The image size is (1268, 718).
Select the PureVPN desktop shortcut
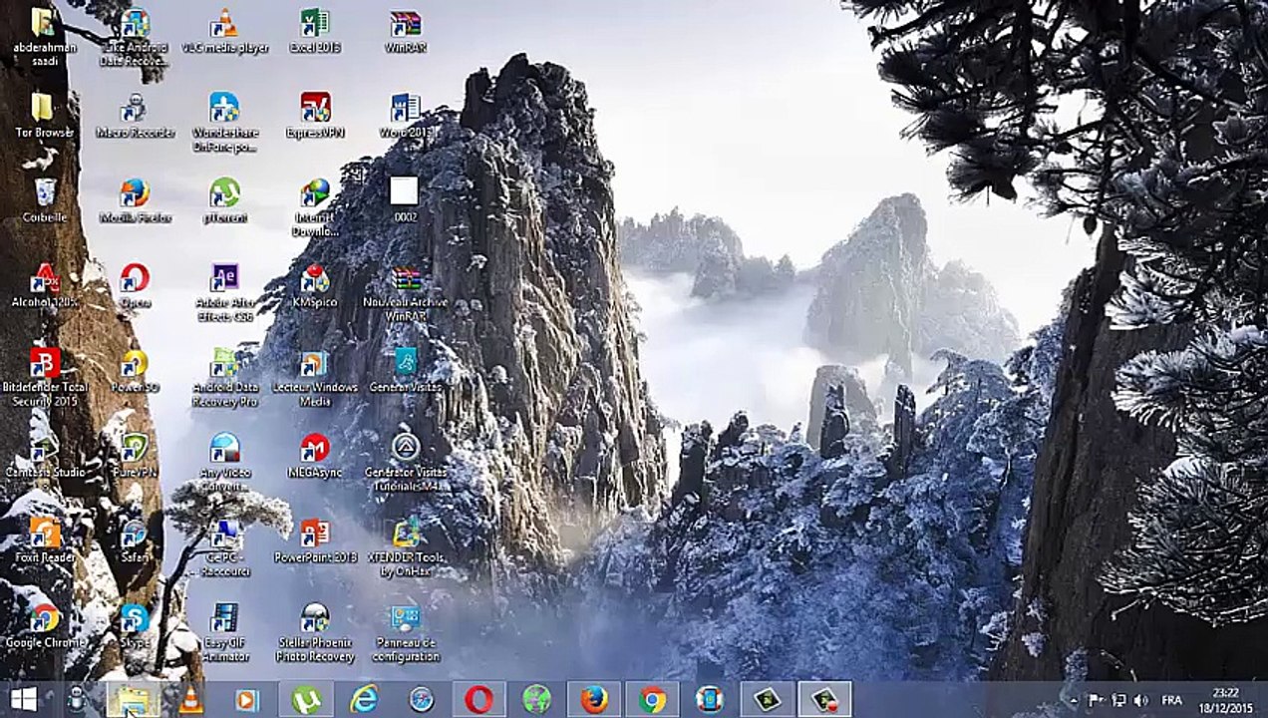135,455
